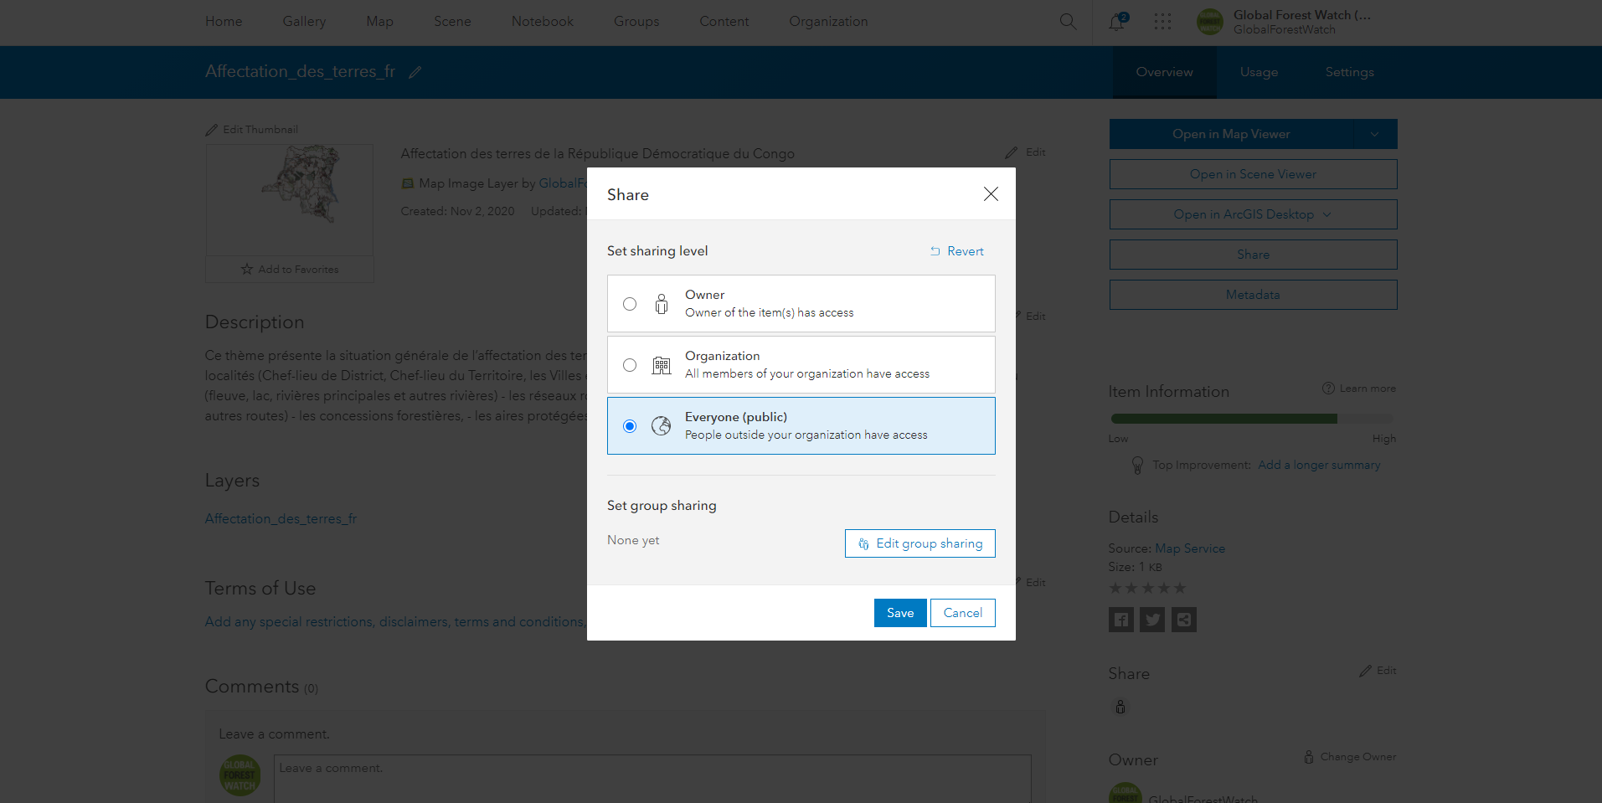Share item to Facebook

pyautogui.click(x=1120, y=620)
